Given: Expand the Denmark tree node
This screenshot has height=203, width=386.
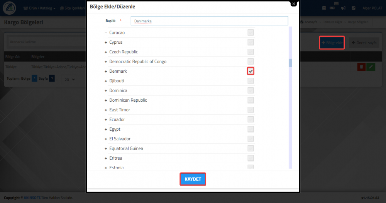Looking at the screenshot, I should (106, 72).
